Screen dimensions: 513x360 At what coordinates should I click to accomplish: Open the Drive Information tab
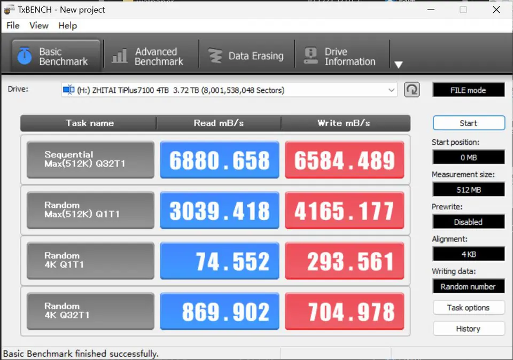342,56
